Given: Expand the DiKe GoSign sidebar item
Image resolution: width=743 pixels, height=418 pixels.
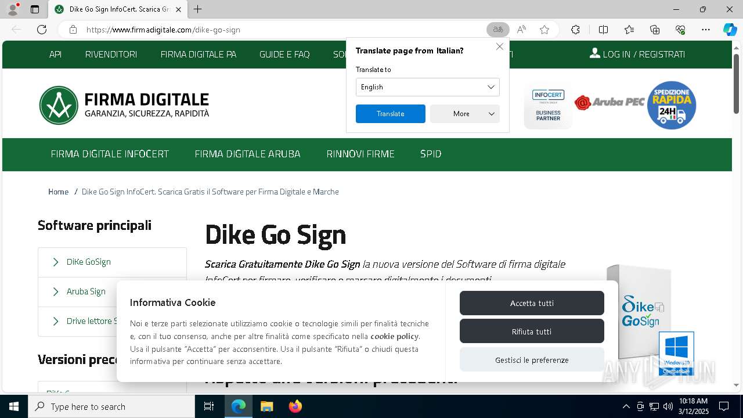Looking at the screenshot, I should click(x=112, y=262).
